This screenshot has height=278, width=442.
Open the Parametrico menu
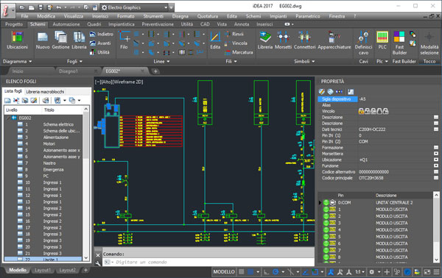click(307, 16)
